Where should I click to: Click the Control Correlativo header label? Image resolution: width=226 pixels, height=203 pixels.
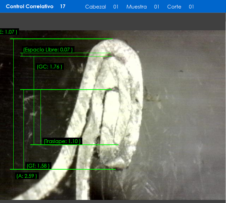click(29, 6)
